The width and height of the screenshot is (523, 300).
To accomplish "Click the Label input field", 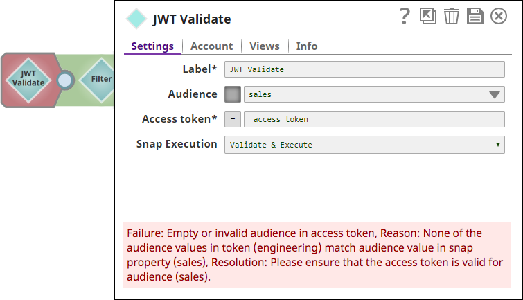I will pos(364,69).
